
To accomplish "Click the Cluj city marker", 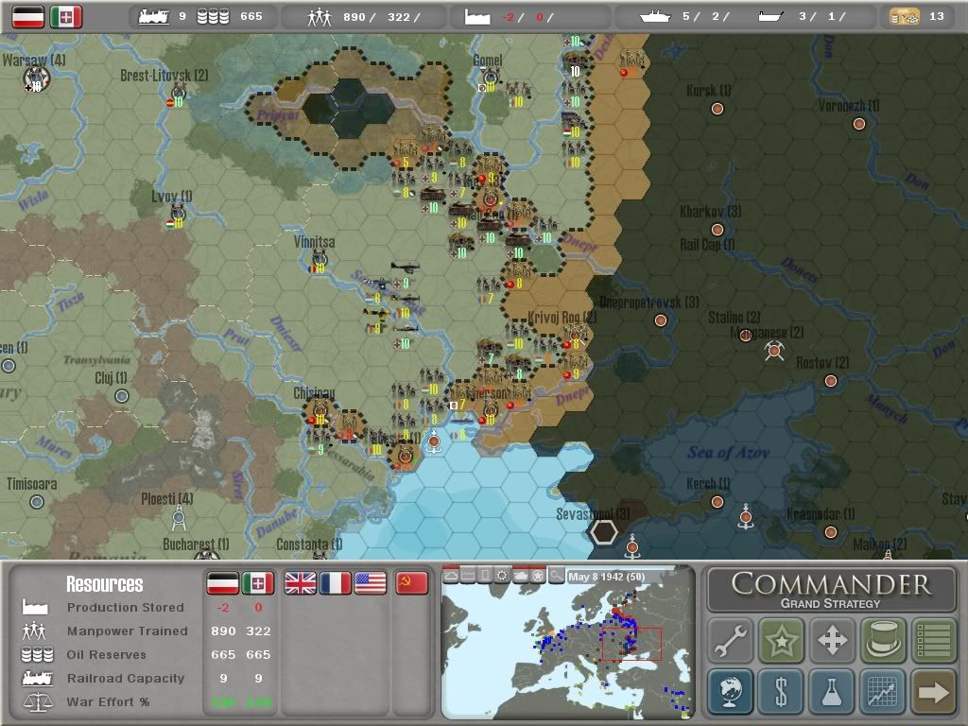I will point(122,396).
